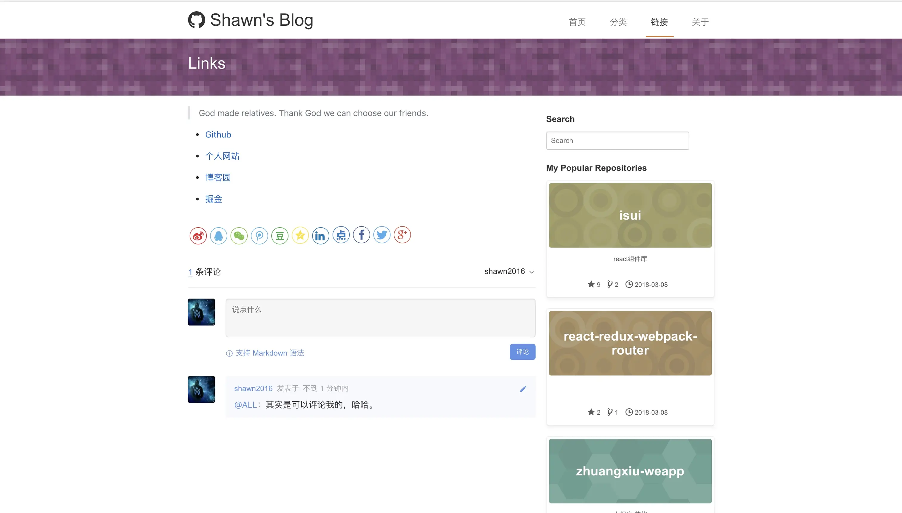Share on Twitter bird icon
The width and height of the screenshot is (902, 513).
tap(382, 235)
